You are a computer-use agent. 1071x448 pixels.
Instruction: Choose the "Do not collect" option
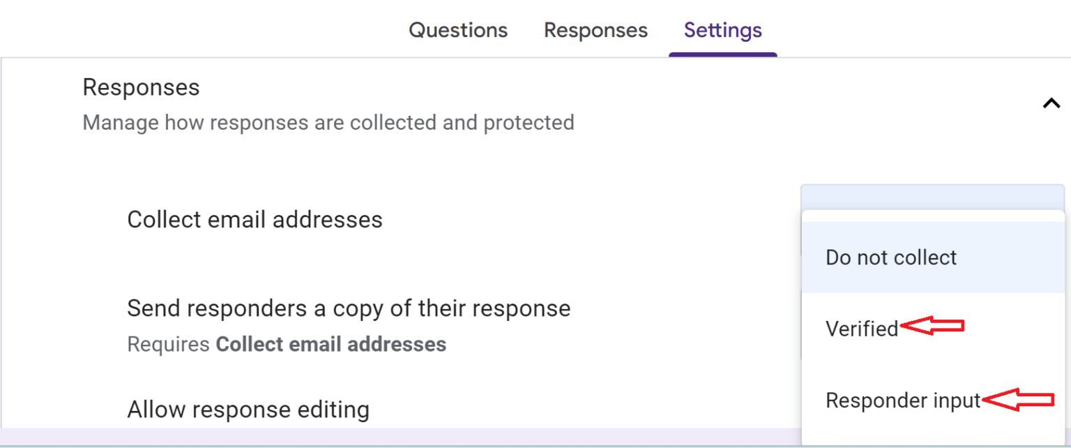tap(891, 257)
